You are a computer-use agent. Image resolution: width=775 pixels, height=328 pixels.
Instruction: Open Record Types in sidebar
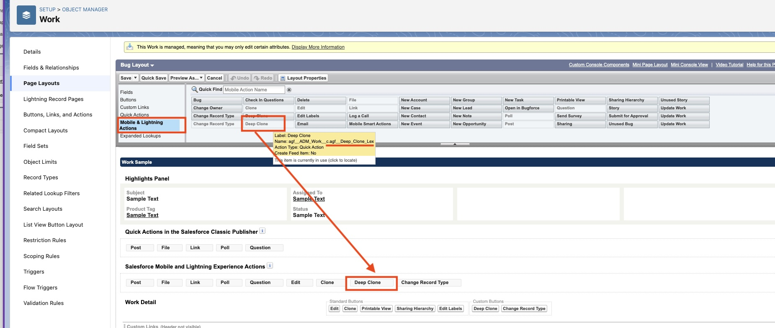pyautogui.click(x=41, y=178)
